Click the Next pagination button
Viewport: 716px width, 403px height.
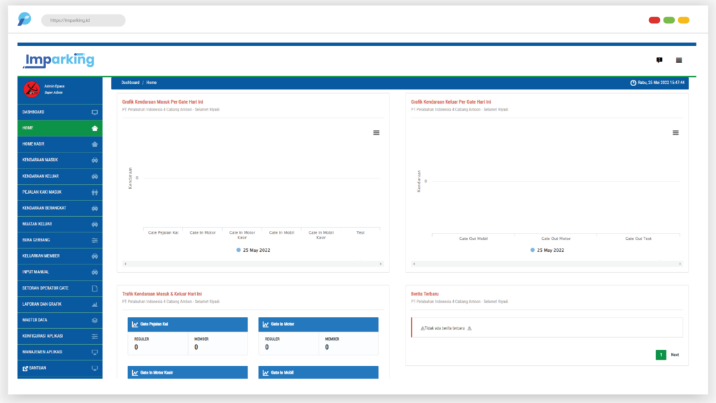675,355
